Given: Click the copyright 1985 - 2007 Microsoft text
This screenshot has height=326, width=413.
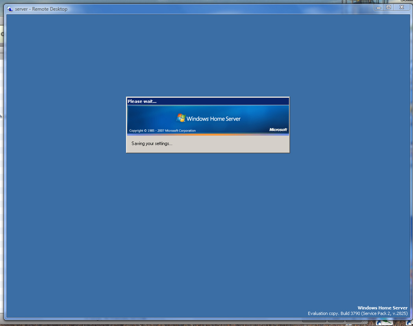Looking at the screenshot, I should point(162,130).
